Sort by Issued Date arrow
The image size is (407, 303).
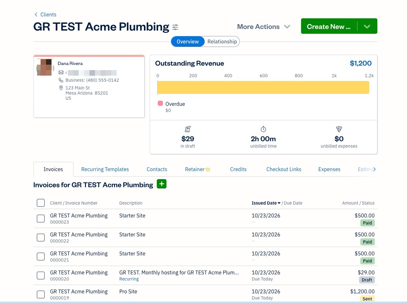point(279,203)
